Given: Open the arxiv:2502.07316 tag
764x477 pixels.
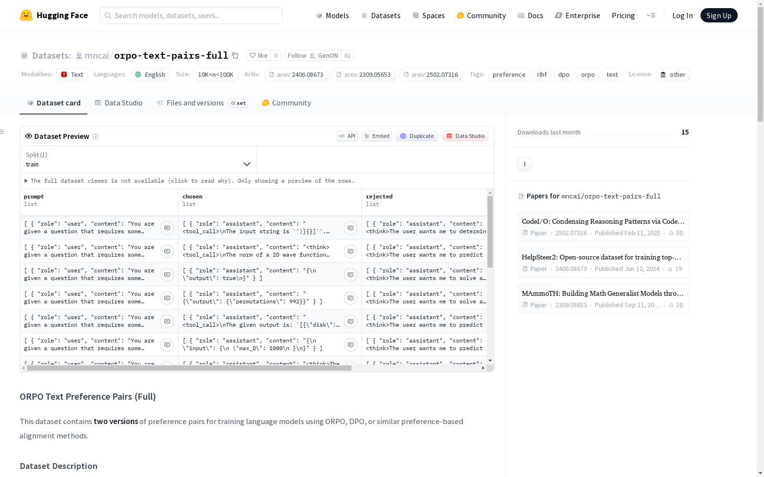Looking at the screenshot, I should tap(431, 74).
